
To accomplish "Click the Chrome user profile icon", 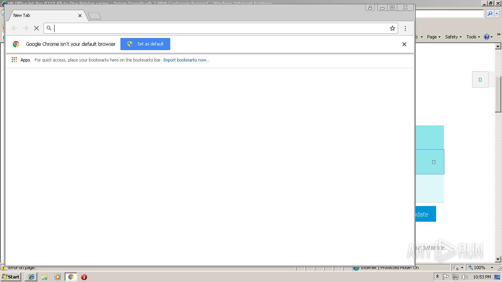I will pos(370,7).
